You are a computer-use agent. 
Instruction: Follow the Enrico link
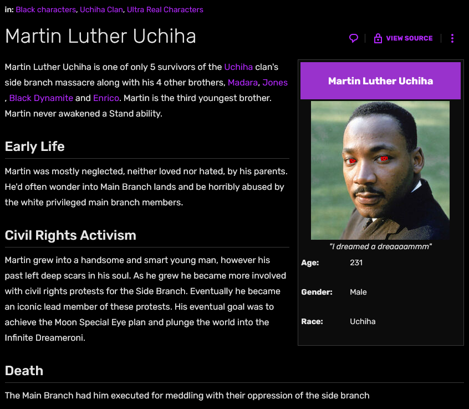(x=106, y=98)
